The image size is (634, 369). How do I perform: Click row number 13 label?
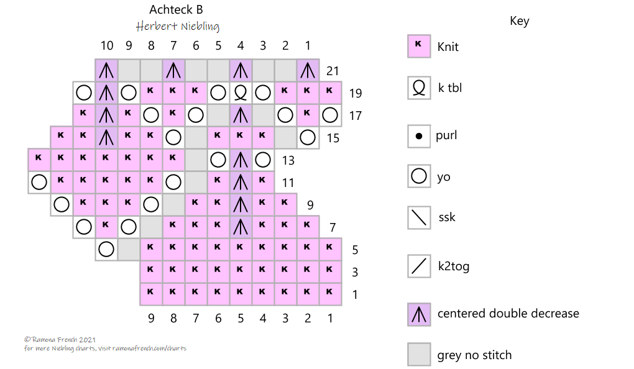288,160
